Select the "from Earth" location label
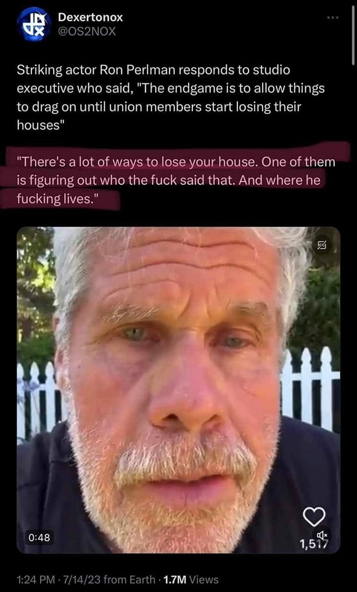357x592 pixels. click(129, 579)
